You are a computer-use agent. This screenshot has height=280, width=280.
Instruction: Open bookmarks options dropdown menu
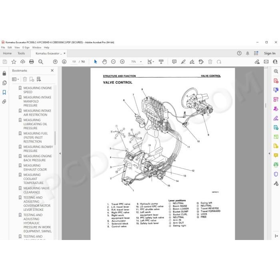tap(15, 79)
